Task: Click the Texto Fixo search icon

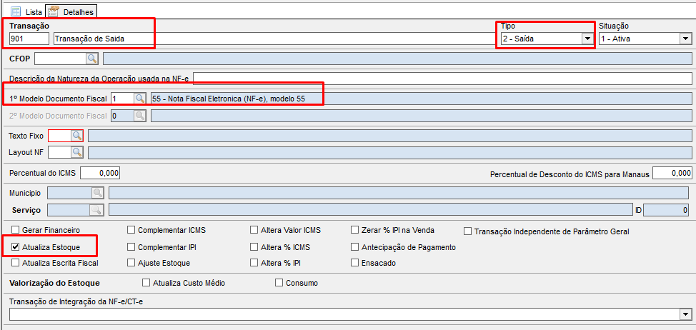Action: coord(76,135)
